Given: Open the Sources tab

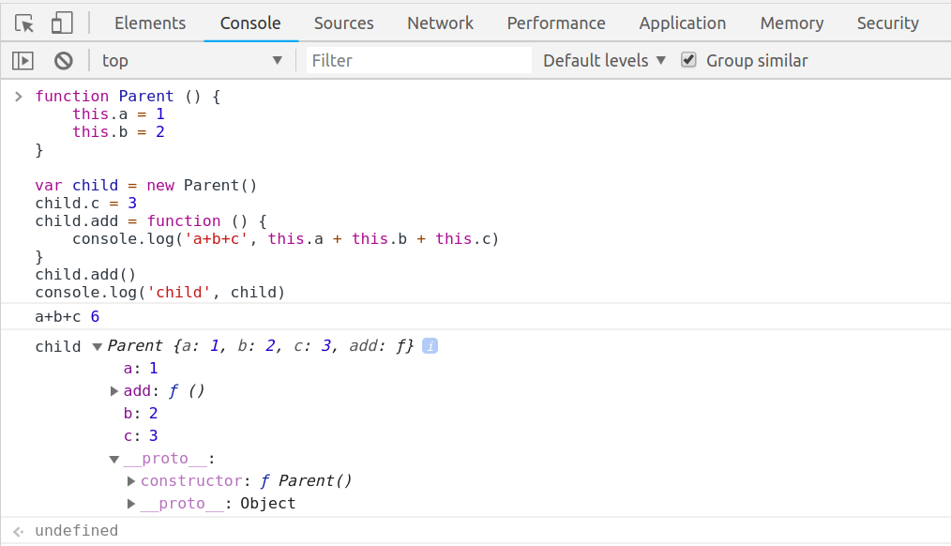Looking at the screenshot, I should [x=343, y=23].
